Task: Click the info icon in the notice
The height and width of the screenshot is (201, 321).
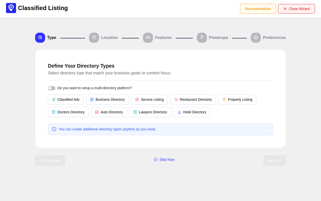Action: (x=54, y=129)
